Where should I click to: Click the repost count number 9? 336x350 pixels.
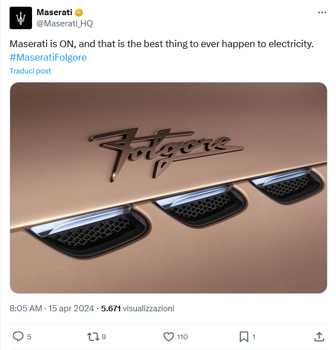pyautogui.click(x=104, y=337)
